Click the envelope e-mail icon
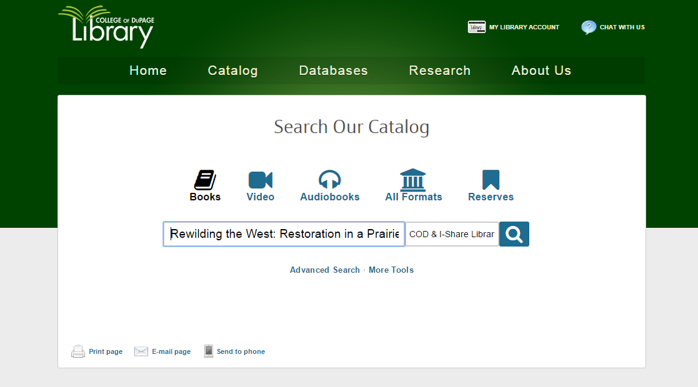698x387 pixels. coord(141,351)
